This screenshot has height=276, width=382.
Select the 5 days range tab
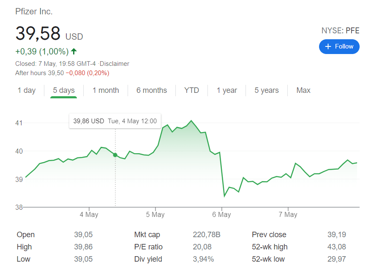[64, 90]
